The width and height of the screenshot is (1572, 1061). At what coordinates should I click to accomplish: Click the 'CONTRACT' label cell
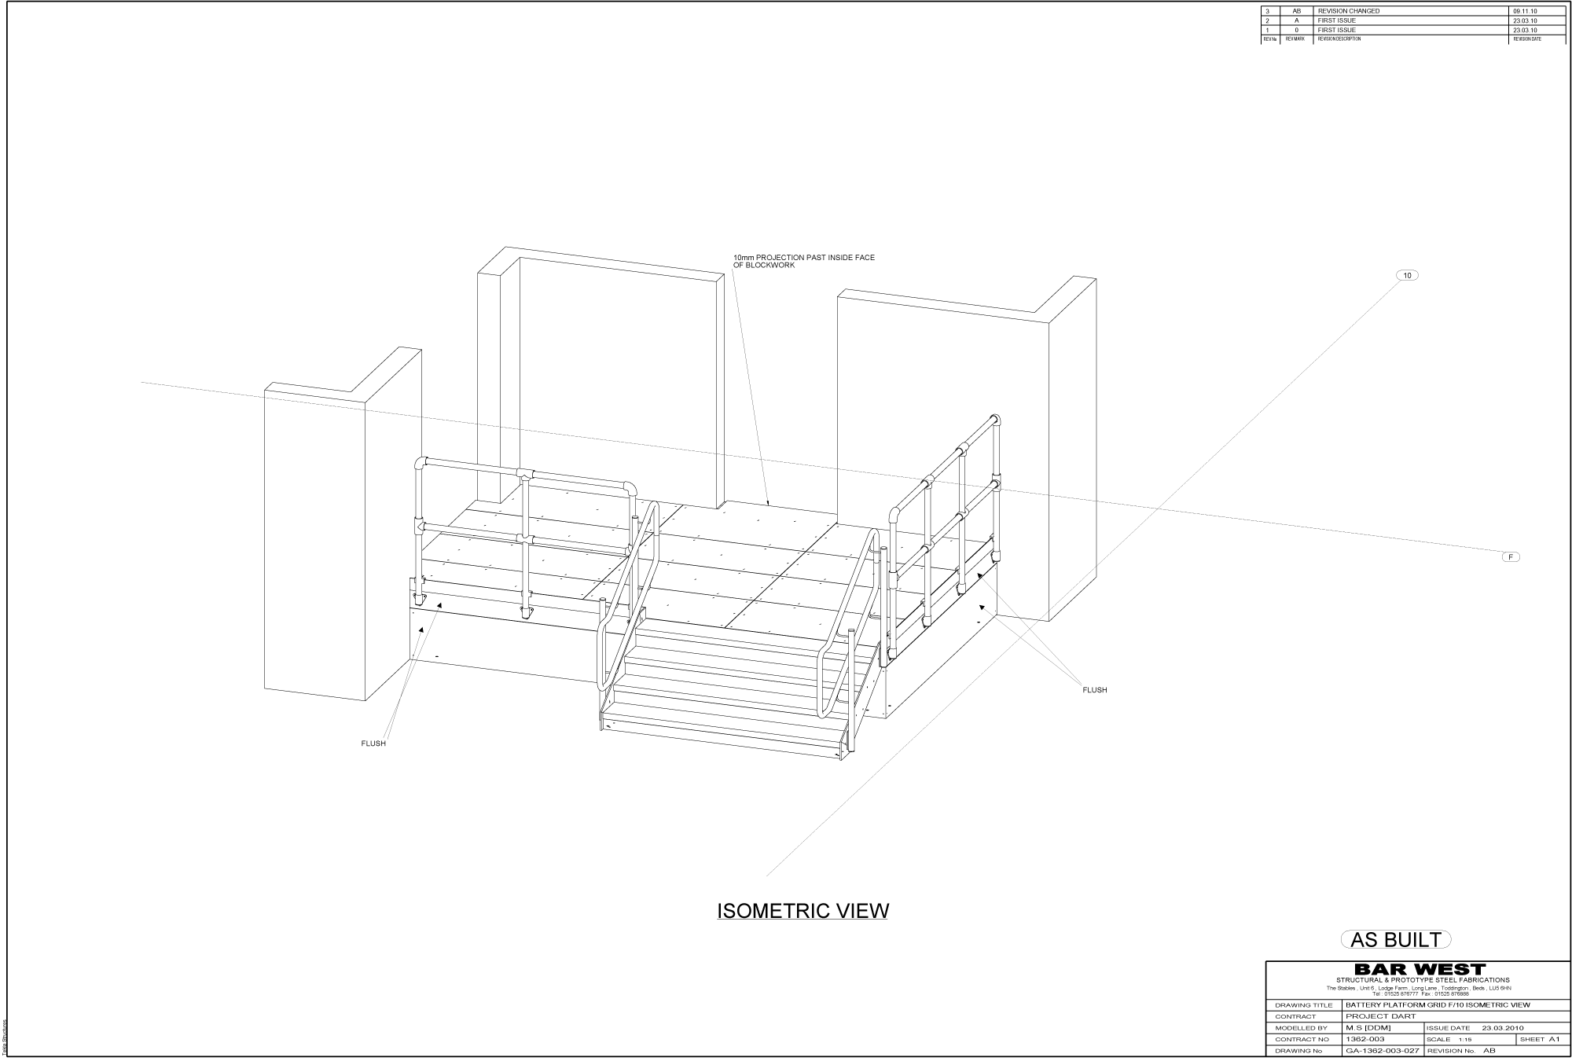point(1304,1017)
